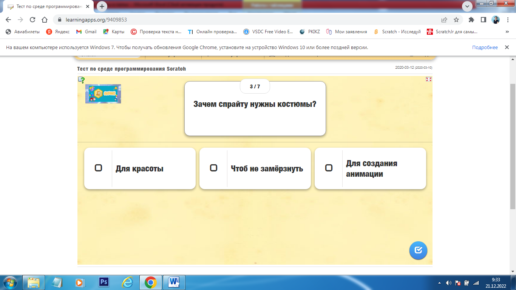This screenshot has width=516, height=290.
Task: Open the Авиабилеты bookmark
Action: (23, 32)
